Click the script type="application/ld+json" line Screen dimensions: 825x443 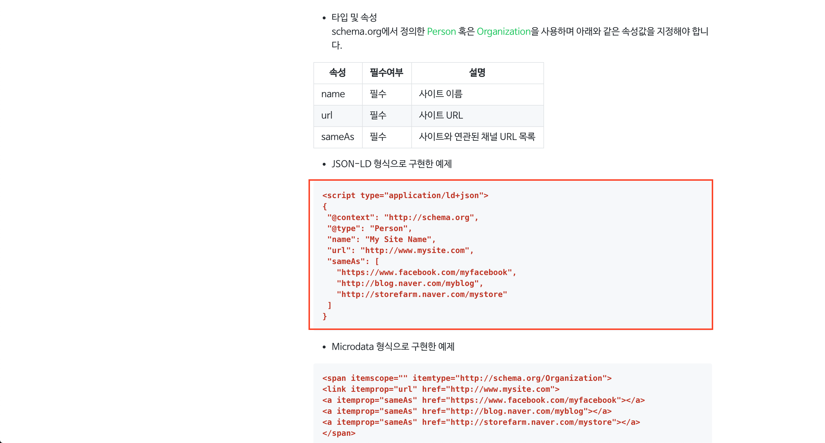click(x=405, y=195)
